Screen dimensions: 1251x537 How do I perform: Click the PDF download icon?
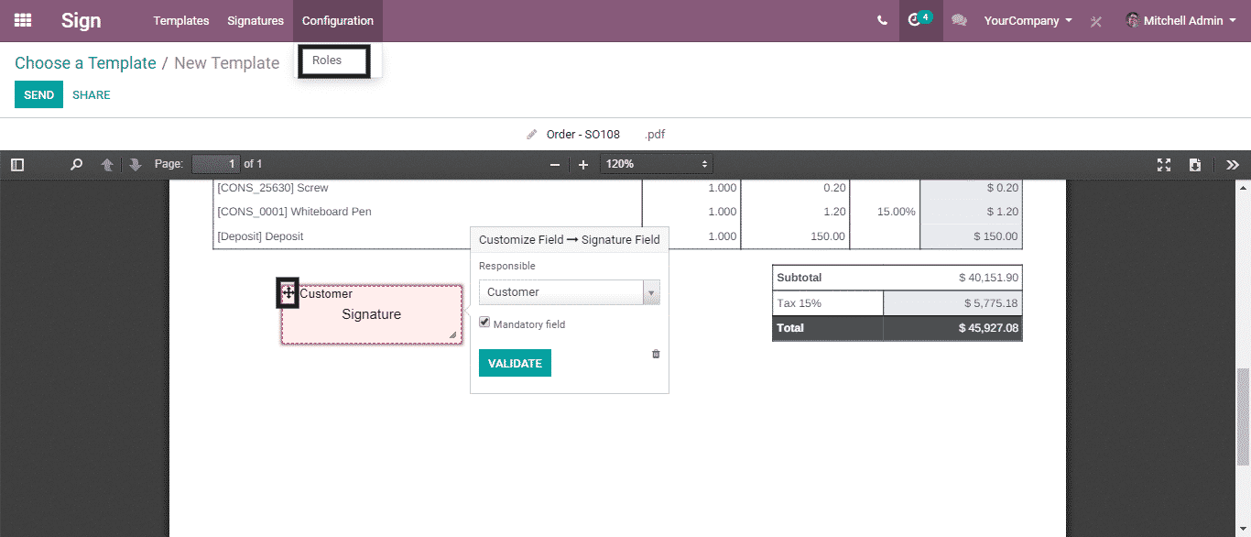(1195, 165)
